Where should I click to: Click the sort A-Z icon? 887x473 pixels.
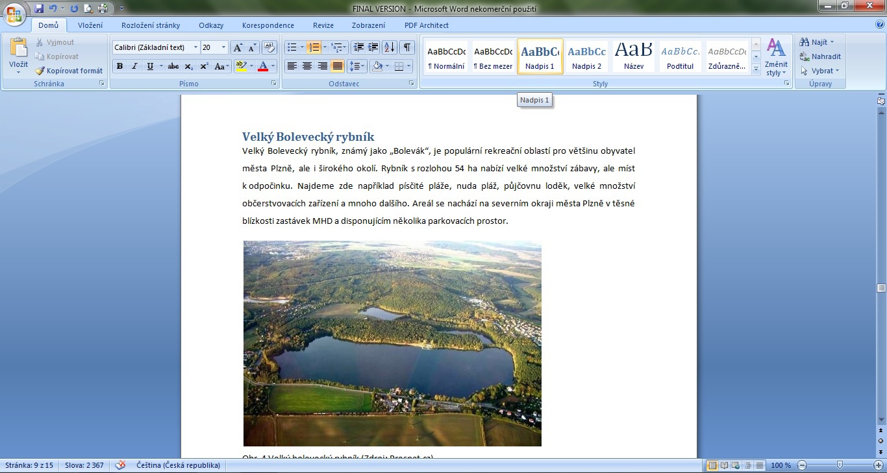coord(389,47)
